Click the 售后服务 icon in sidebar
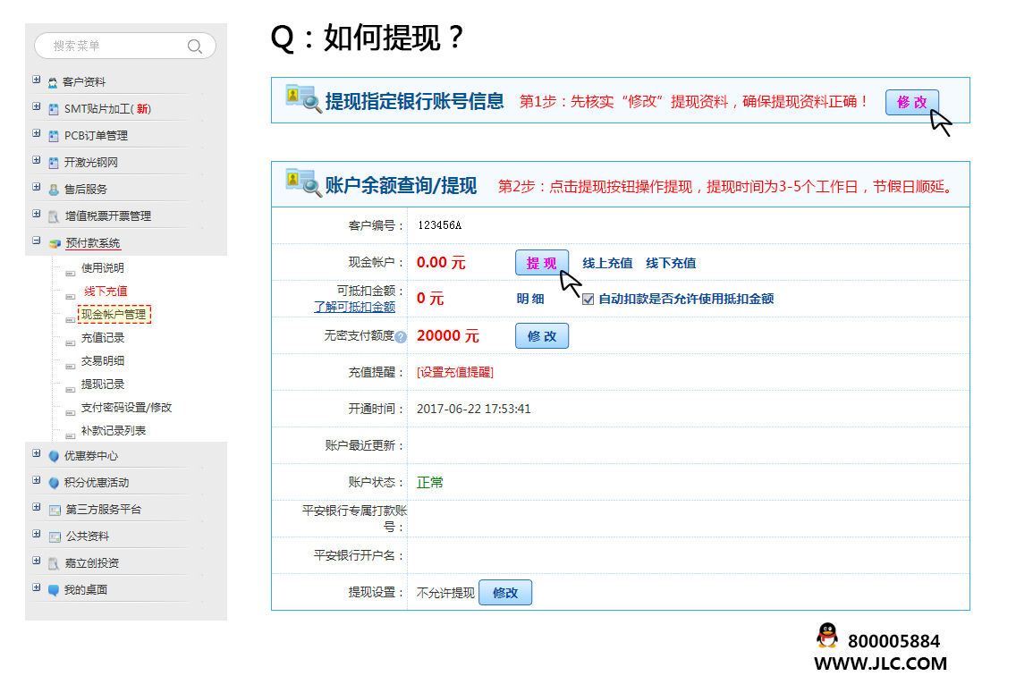 54,190
